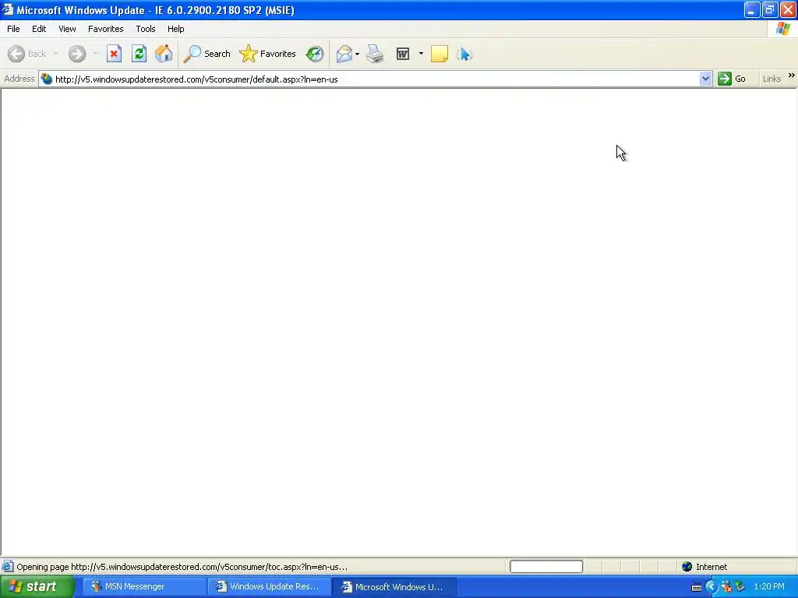Click the Go button

732,79
